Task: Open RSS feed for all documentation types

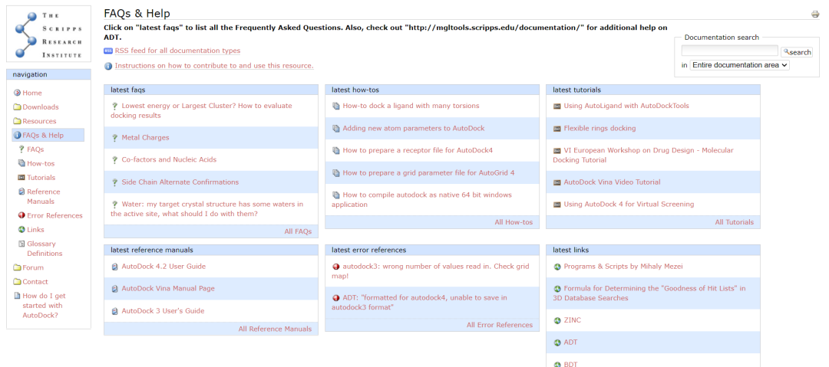Action: (x=177, y=51)
